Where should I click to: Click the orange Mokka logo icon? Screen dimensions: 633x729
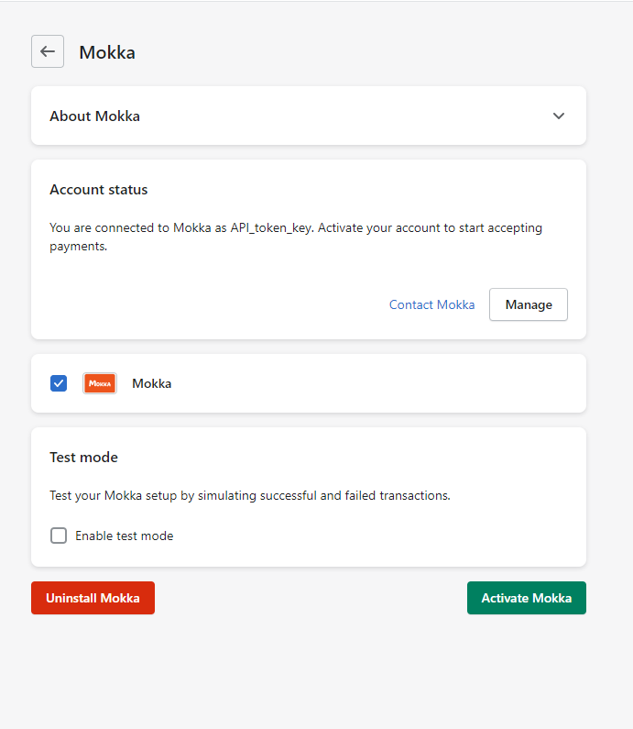click(x=99, y=383)
